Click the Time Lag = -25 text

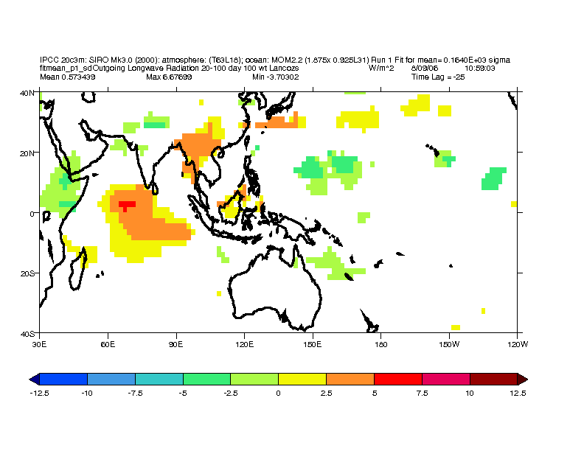click(438, 77)
